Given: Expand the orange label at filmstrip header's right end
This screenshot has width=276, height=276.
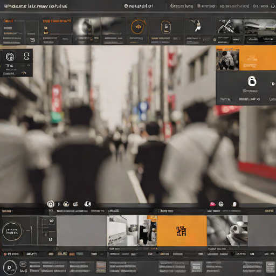Looking at the screenshot, I should (269, 211).
